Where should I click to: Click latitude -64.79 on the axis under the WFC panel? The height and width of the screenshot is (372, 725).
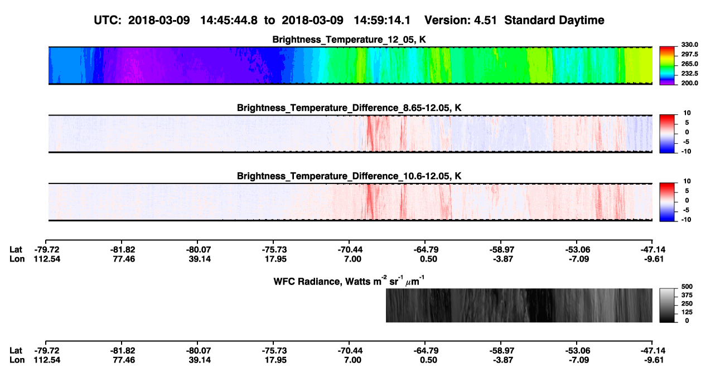coord(426,351)
